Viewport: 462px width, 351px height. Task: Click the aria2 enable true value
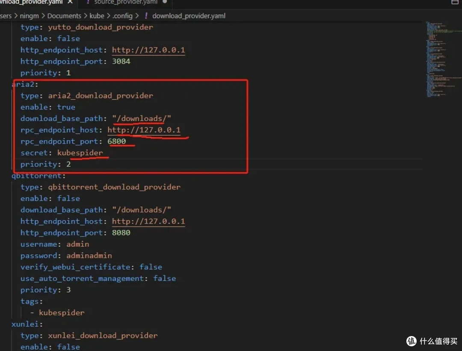click(66, 107)
